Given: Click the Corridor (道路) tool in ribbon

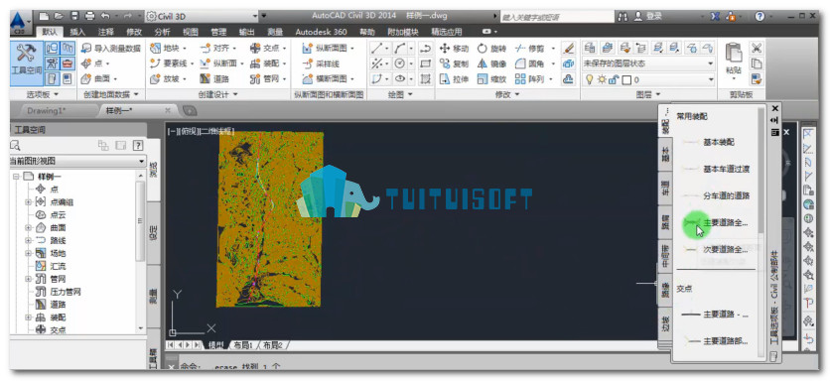Looking at the screenshot, I should point(214,79).
